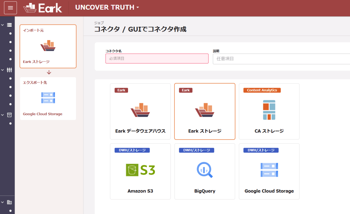This screenshot has width=350, height=214.
Task: Choose the Google Cloud Storage grid label
Action: tap(269, 191)
